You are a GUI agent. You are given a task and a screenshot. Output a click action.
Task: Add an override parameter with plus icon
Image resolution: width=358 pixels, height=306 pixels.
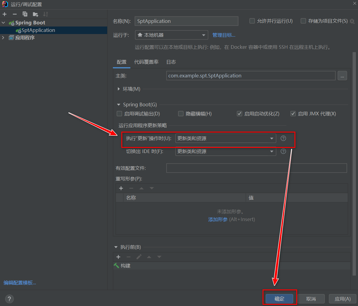121,188
